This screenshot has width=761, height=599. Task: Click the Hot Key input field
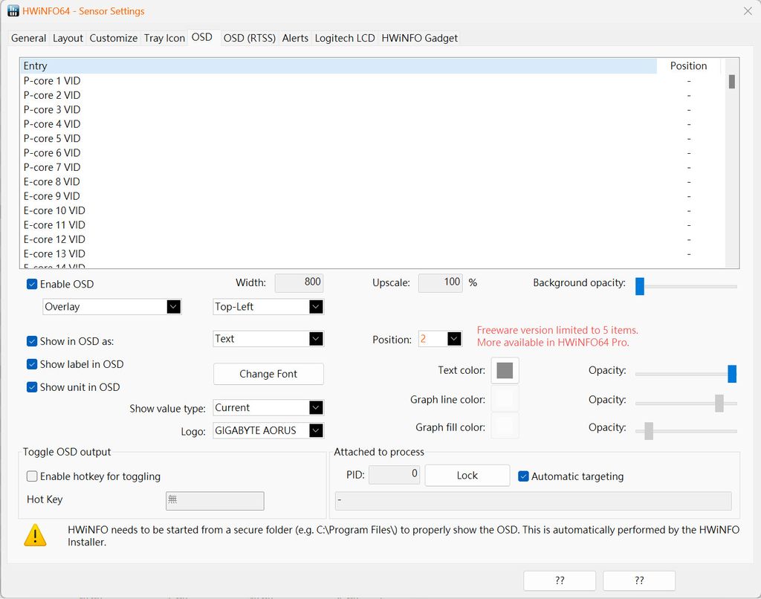tap(215, 501)
